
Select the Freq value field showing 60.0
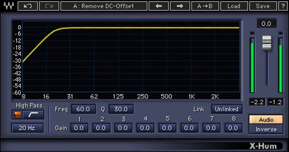click(83, 109)
